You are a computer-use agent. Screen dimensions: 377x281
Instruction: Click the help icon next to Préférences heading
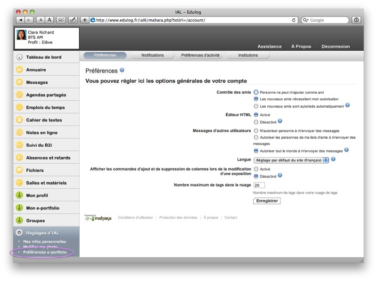click(122, 70)
